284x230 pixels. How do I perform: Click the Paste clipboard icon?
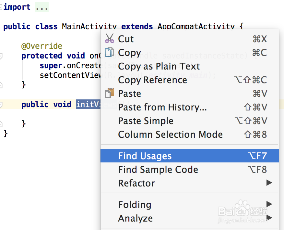click(x=110, y=94)
